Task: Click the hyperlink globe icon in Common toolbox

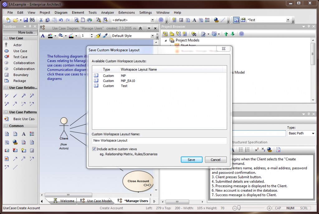Action: pyautogui.click(x=15, y=142)
